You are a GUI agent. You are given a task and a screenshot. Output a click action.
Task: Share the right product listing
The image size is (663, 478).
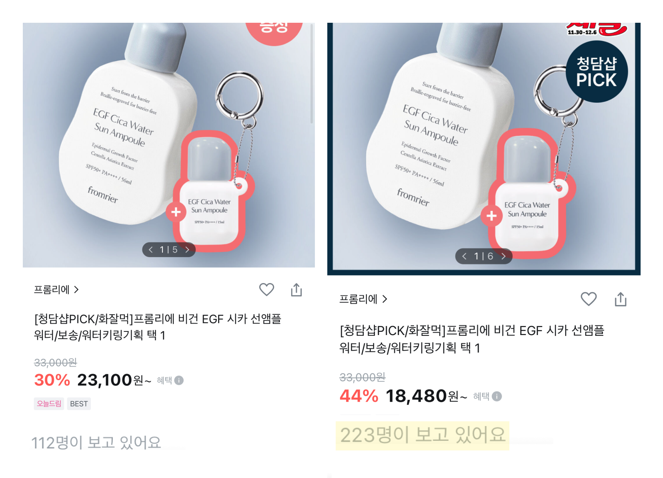pyautogui.click(x=621, y=299)
